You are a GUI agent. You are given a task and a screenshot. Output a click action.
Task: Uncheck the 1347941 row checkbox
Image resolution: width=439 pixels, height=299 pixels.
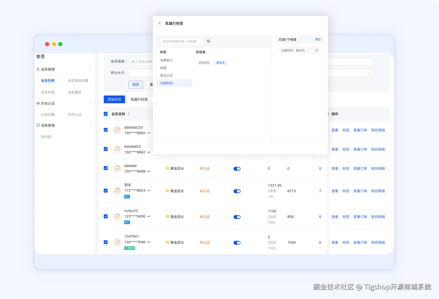click(106, 242)
